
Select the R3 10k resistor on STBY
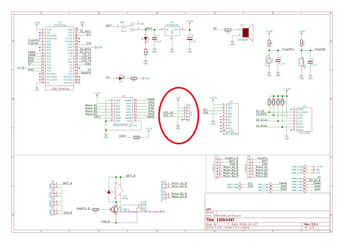point(137,137)
